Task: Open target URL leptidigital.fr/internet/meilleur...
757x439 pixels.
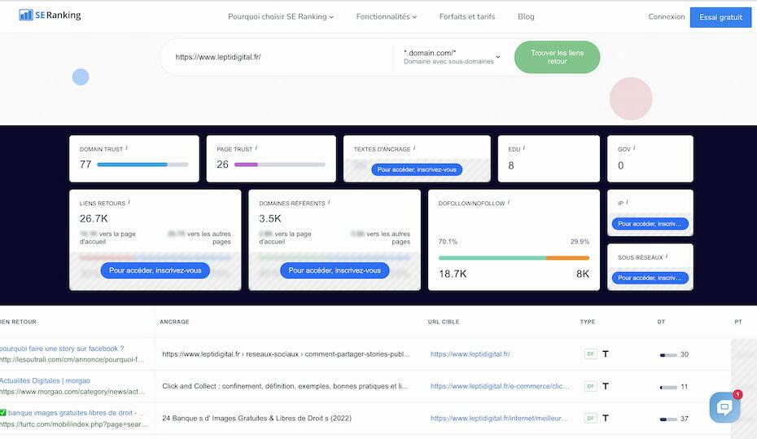Action: pyautogui.click(x=499, y=419)
